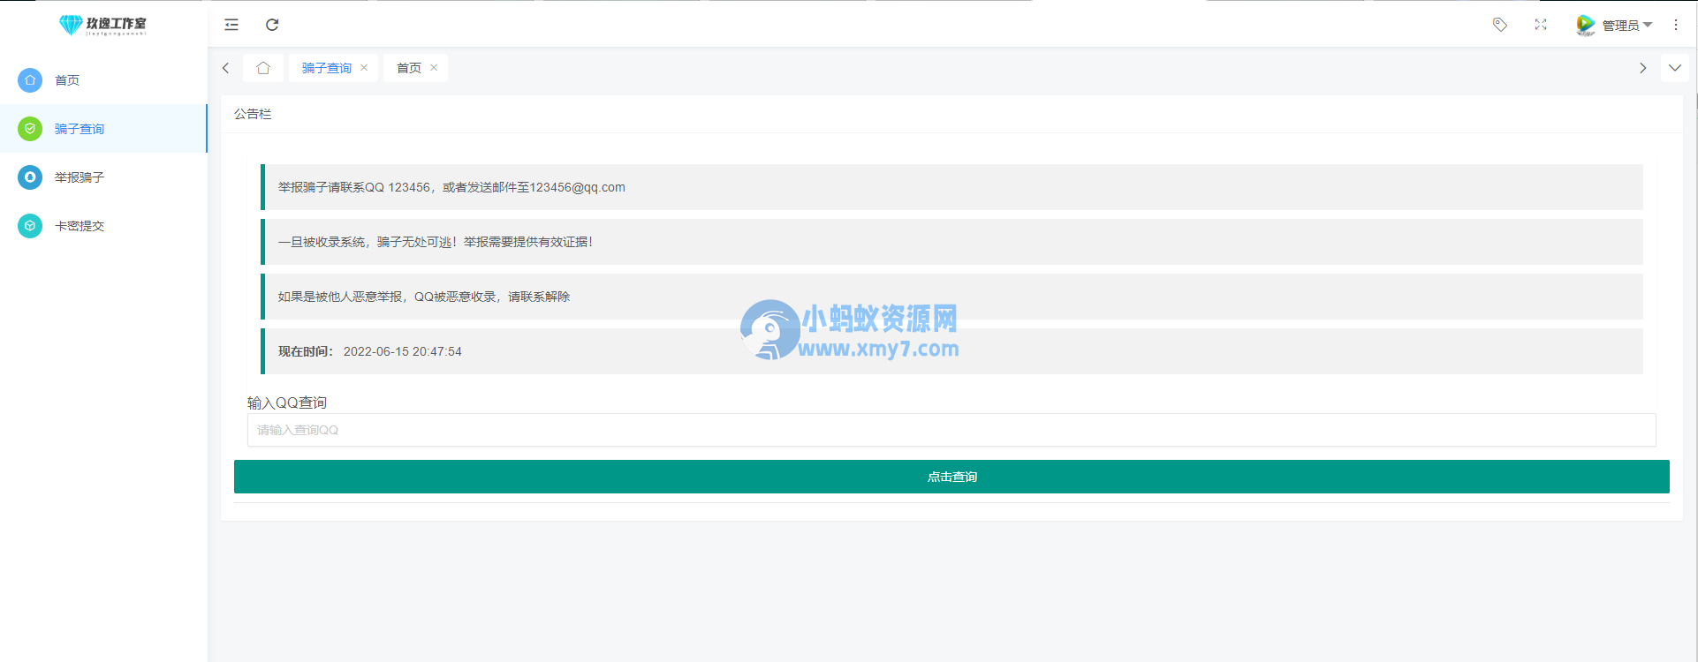Open 首页 in the sidebar menu
The image size is (1698, 662).
tap(103, 80)
